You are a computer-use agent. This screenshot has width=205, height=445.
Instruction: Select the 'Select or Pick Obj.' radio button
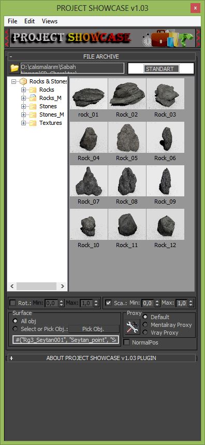(x=15, y=329)
